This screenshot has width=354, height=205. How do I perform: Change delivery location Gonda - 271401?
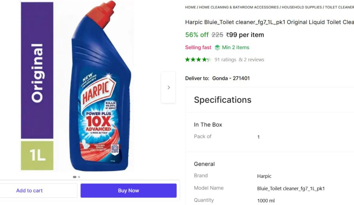pos(231,78)
